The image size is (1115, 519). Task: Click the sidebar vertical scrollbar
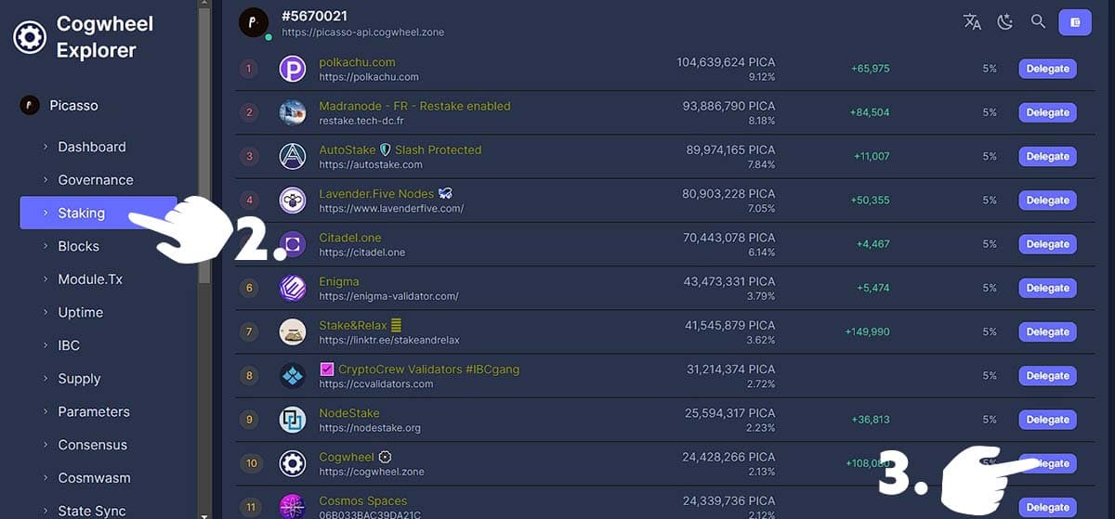(204, 139)
